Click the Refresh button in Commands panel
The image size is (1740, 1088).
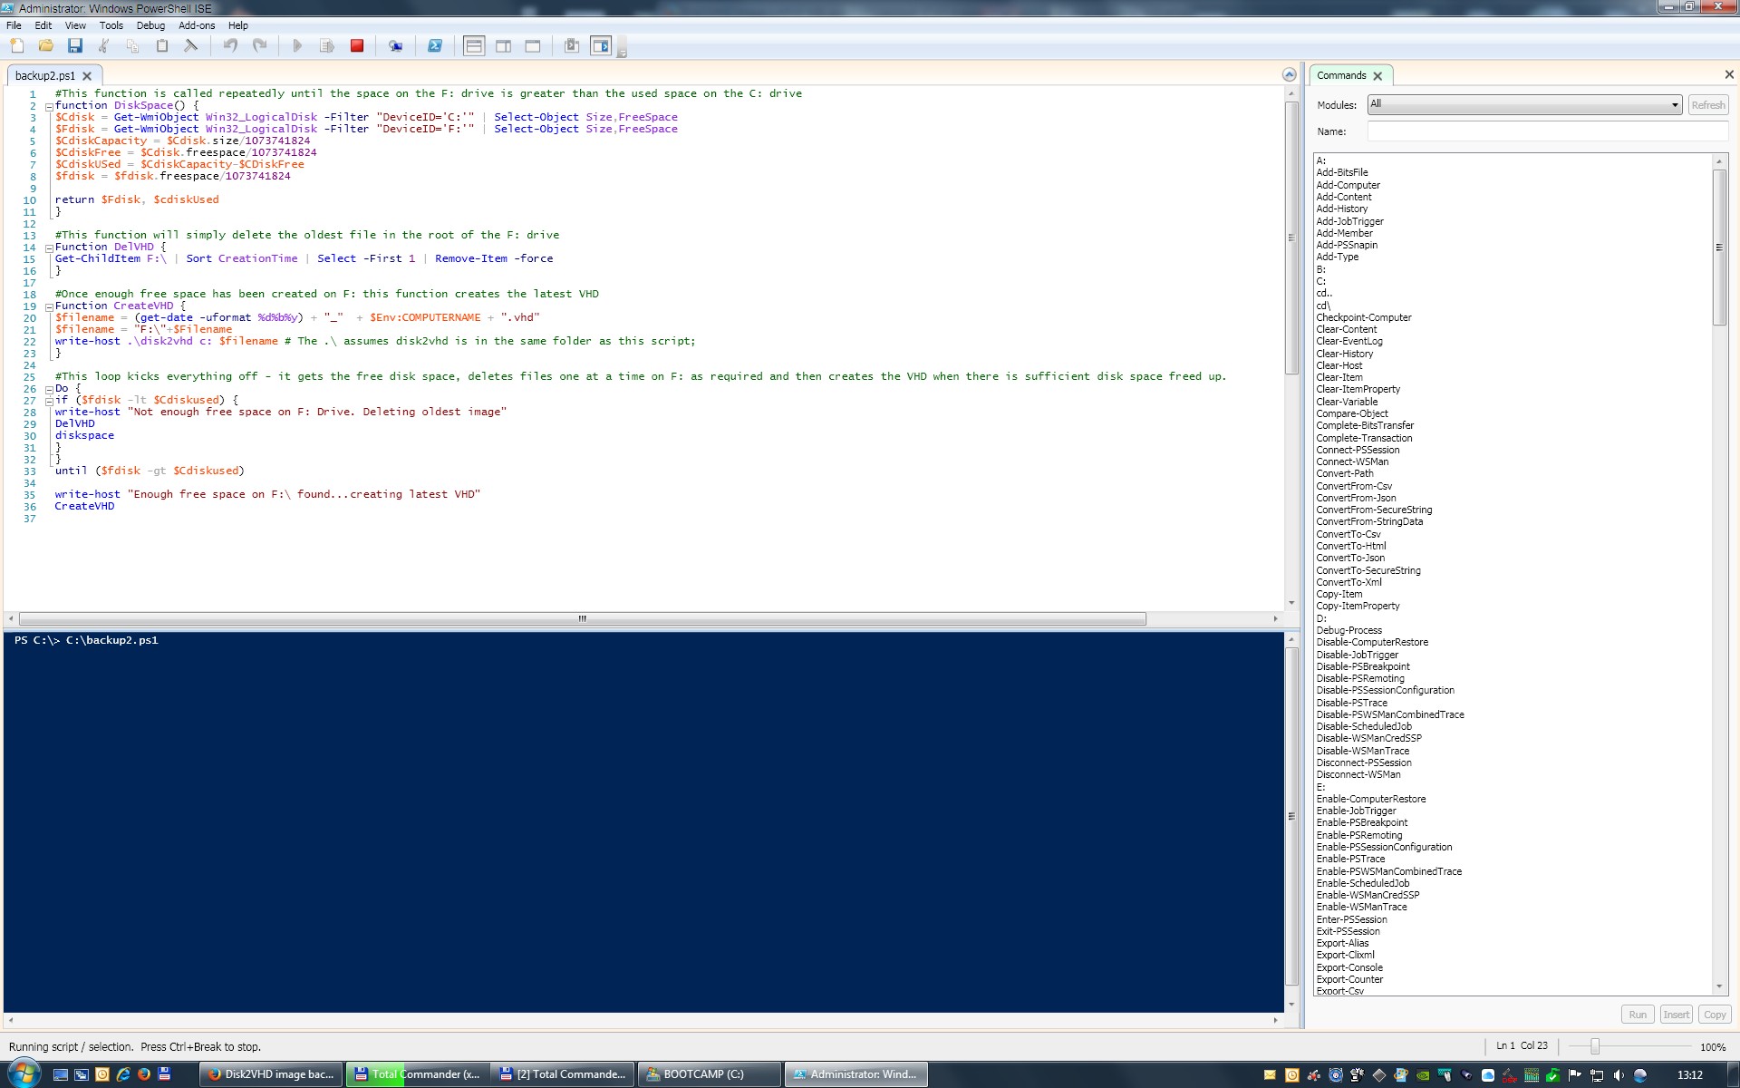1708,104
